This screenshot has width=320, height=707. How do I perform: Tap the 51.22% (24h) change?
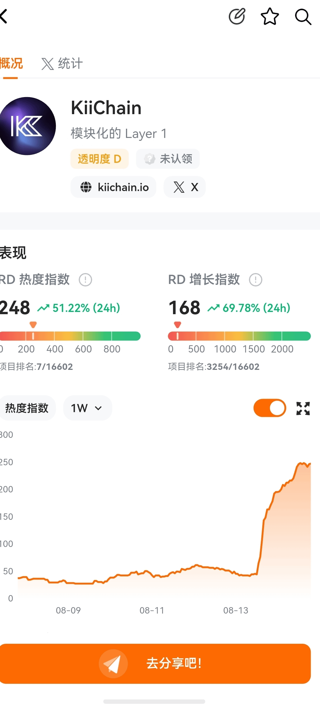pos(86,308)
